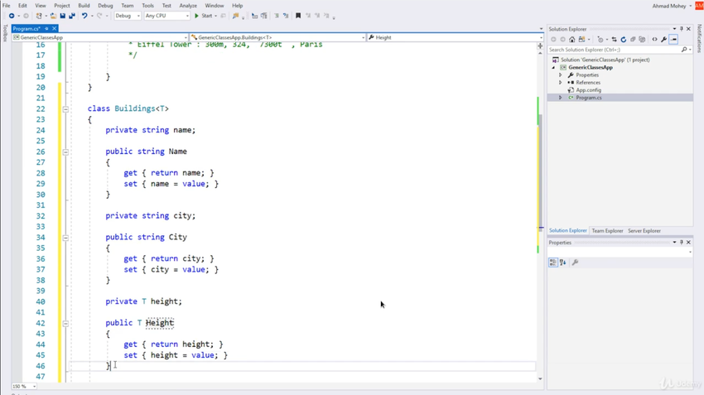Open the Build menu
This screenshot has width=704, height=395.
point(84,6)
